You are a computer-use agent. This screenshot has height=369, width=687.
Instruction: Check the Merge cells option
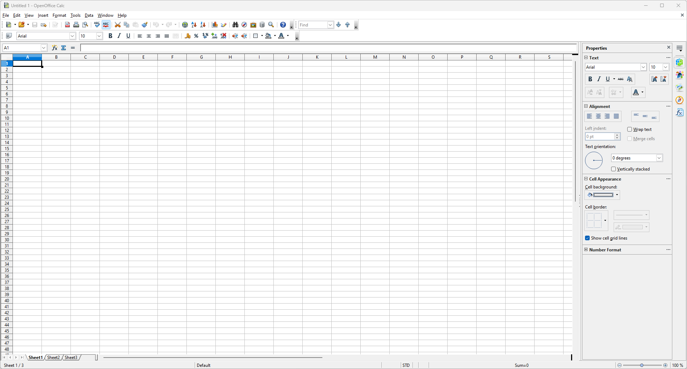point(630,139)
